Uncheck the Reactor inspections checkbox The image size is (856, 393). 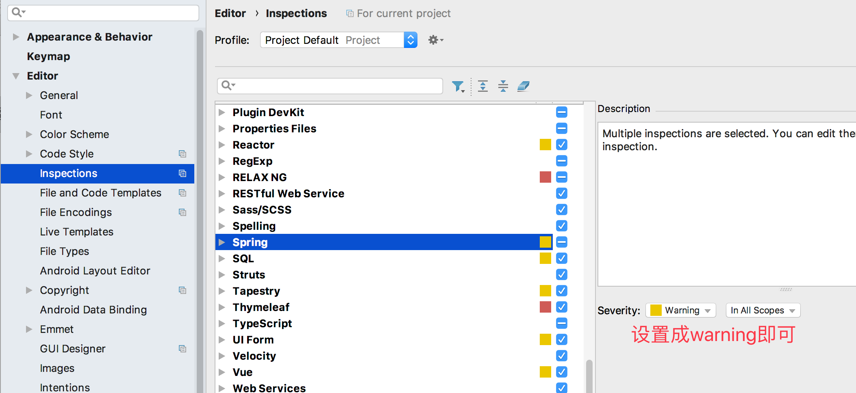click(562, 145)
